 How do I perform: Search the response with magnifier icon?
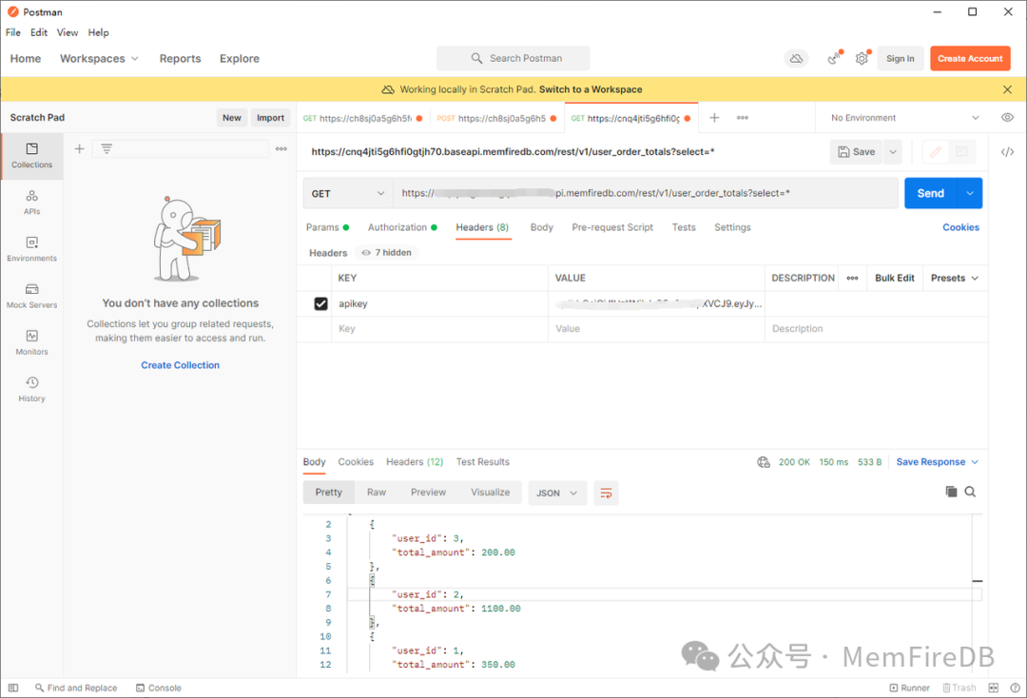[x=970, y=492]
